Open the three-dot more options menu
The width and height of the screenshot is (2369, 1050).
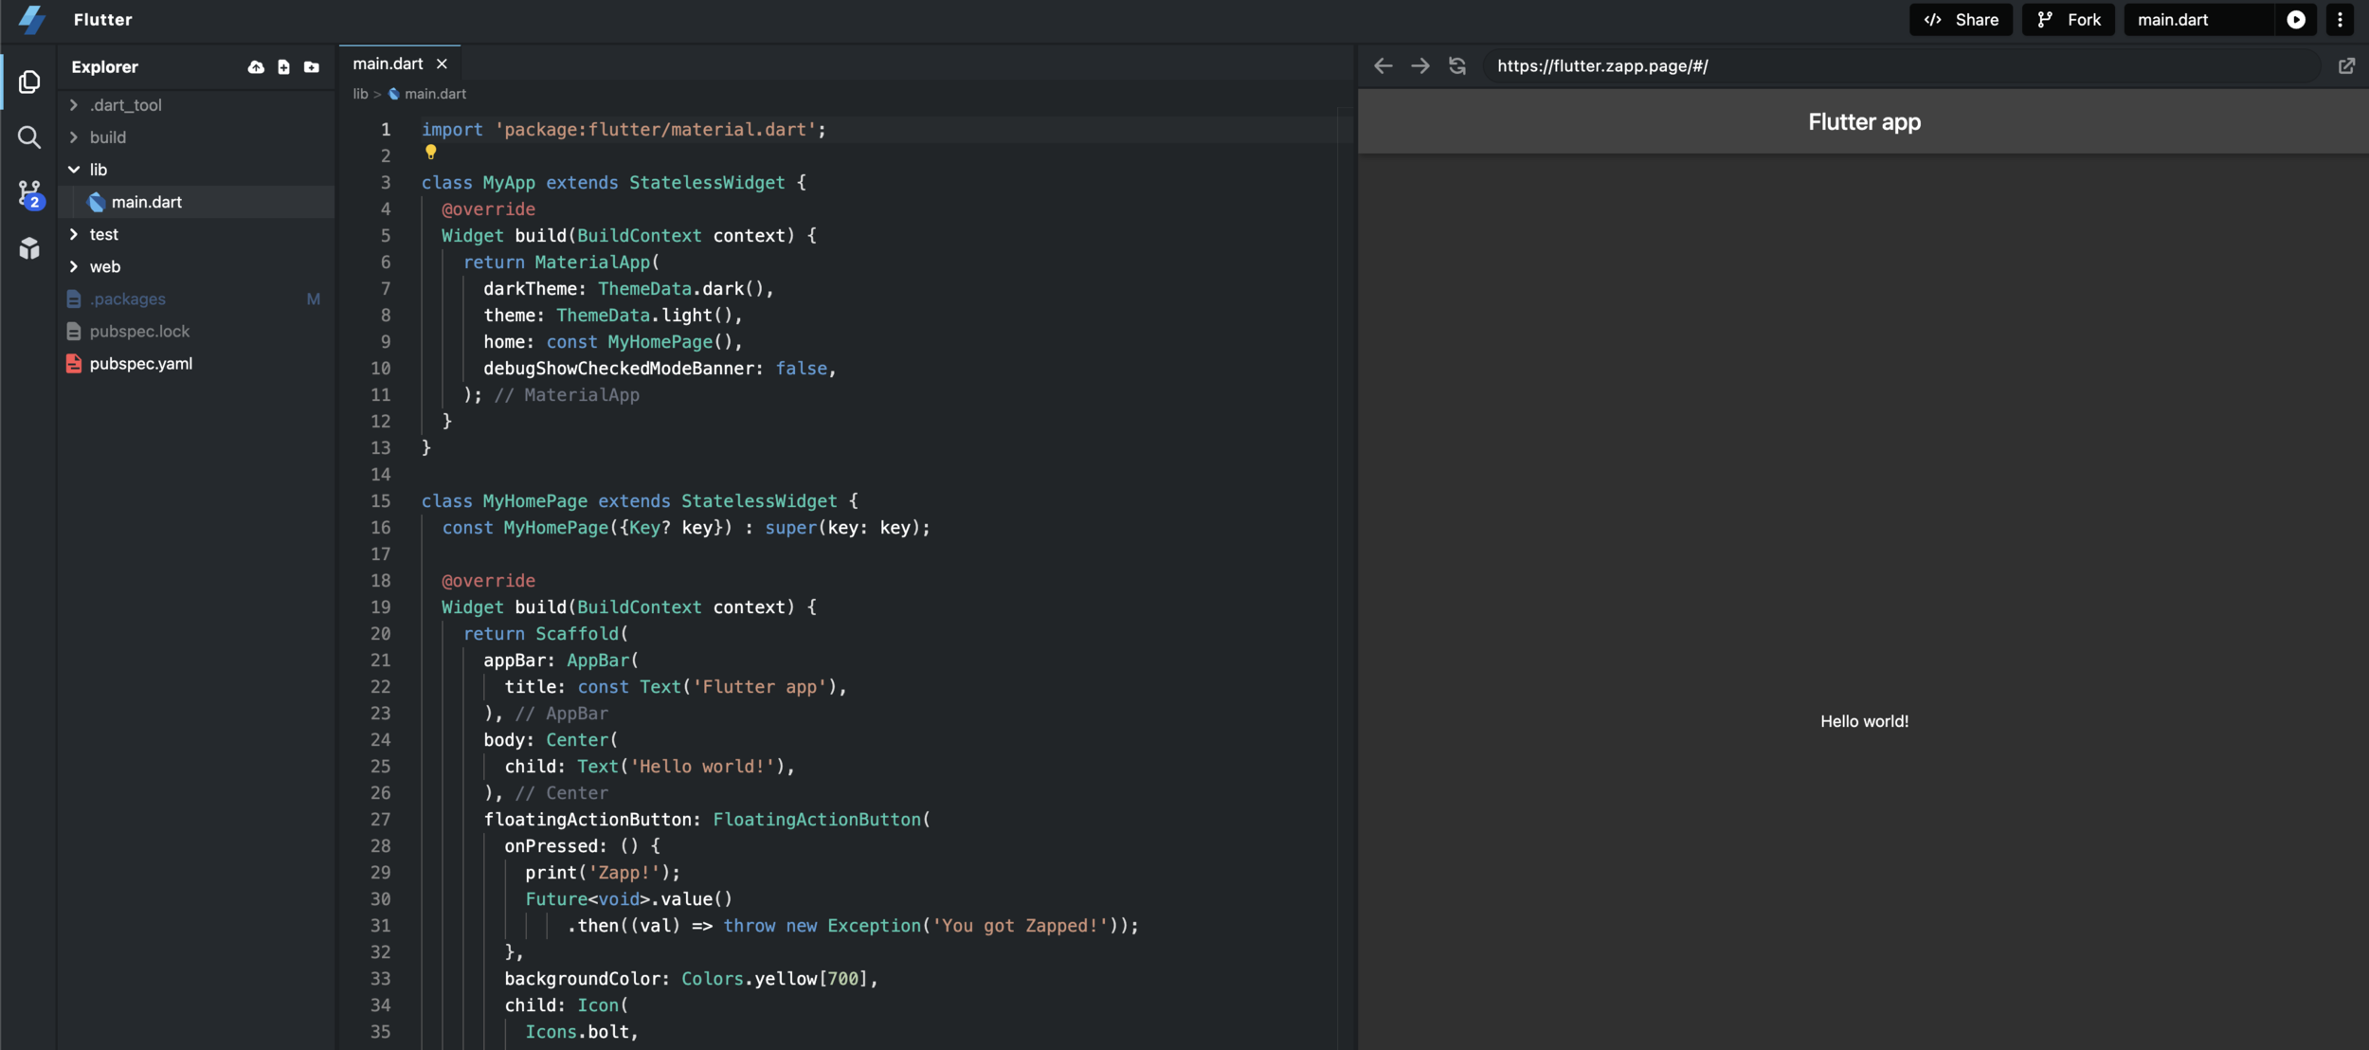coord(2340,20)
